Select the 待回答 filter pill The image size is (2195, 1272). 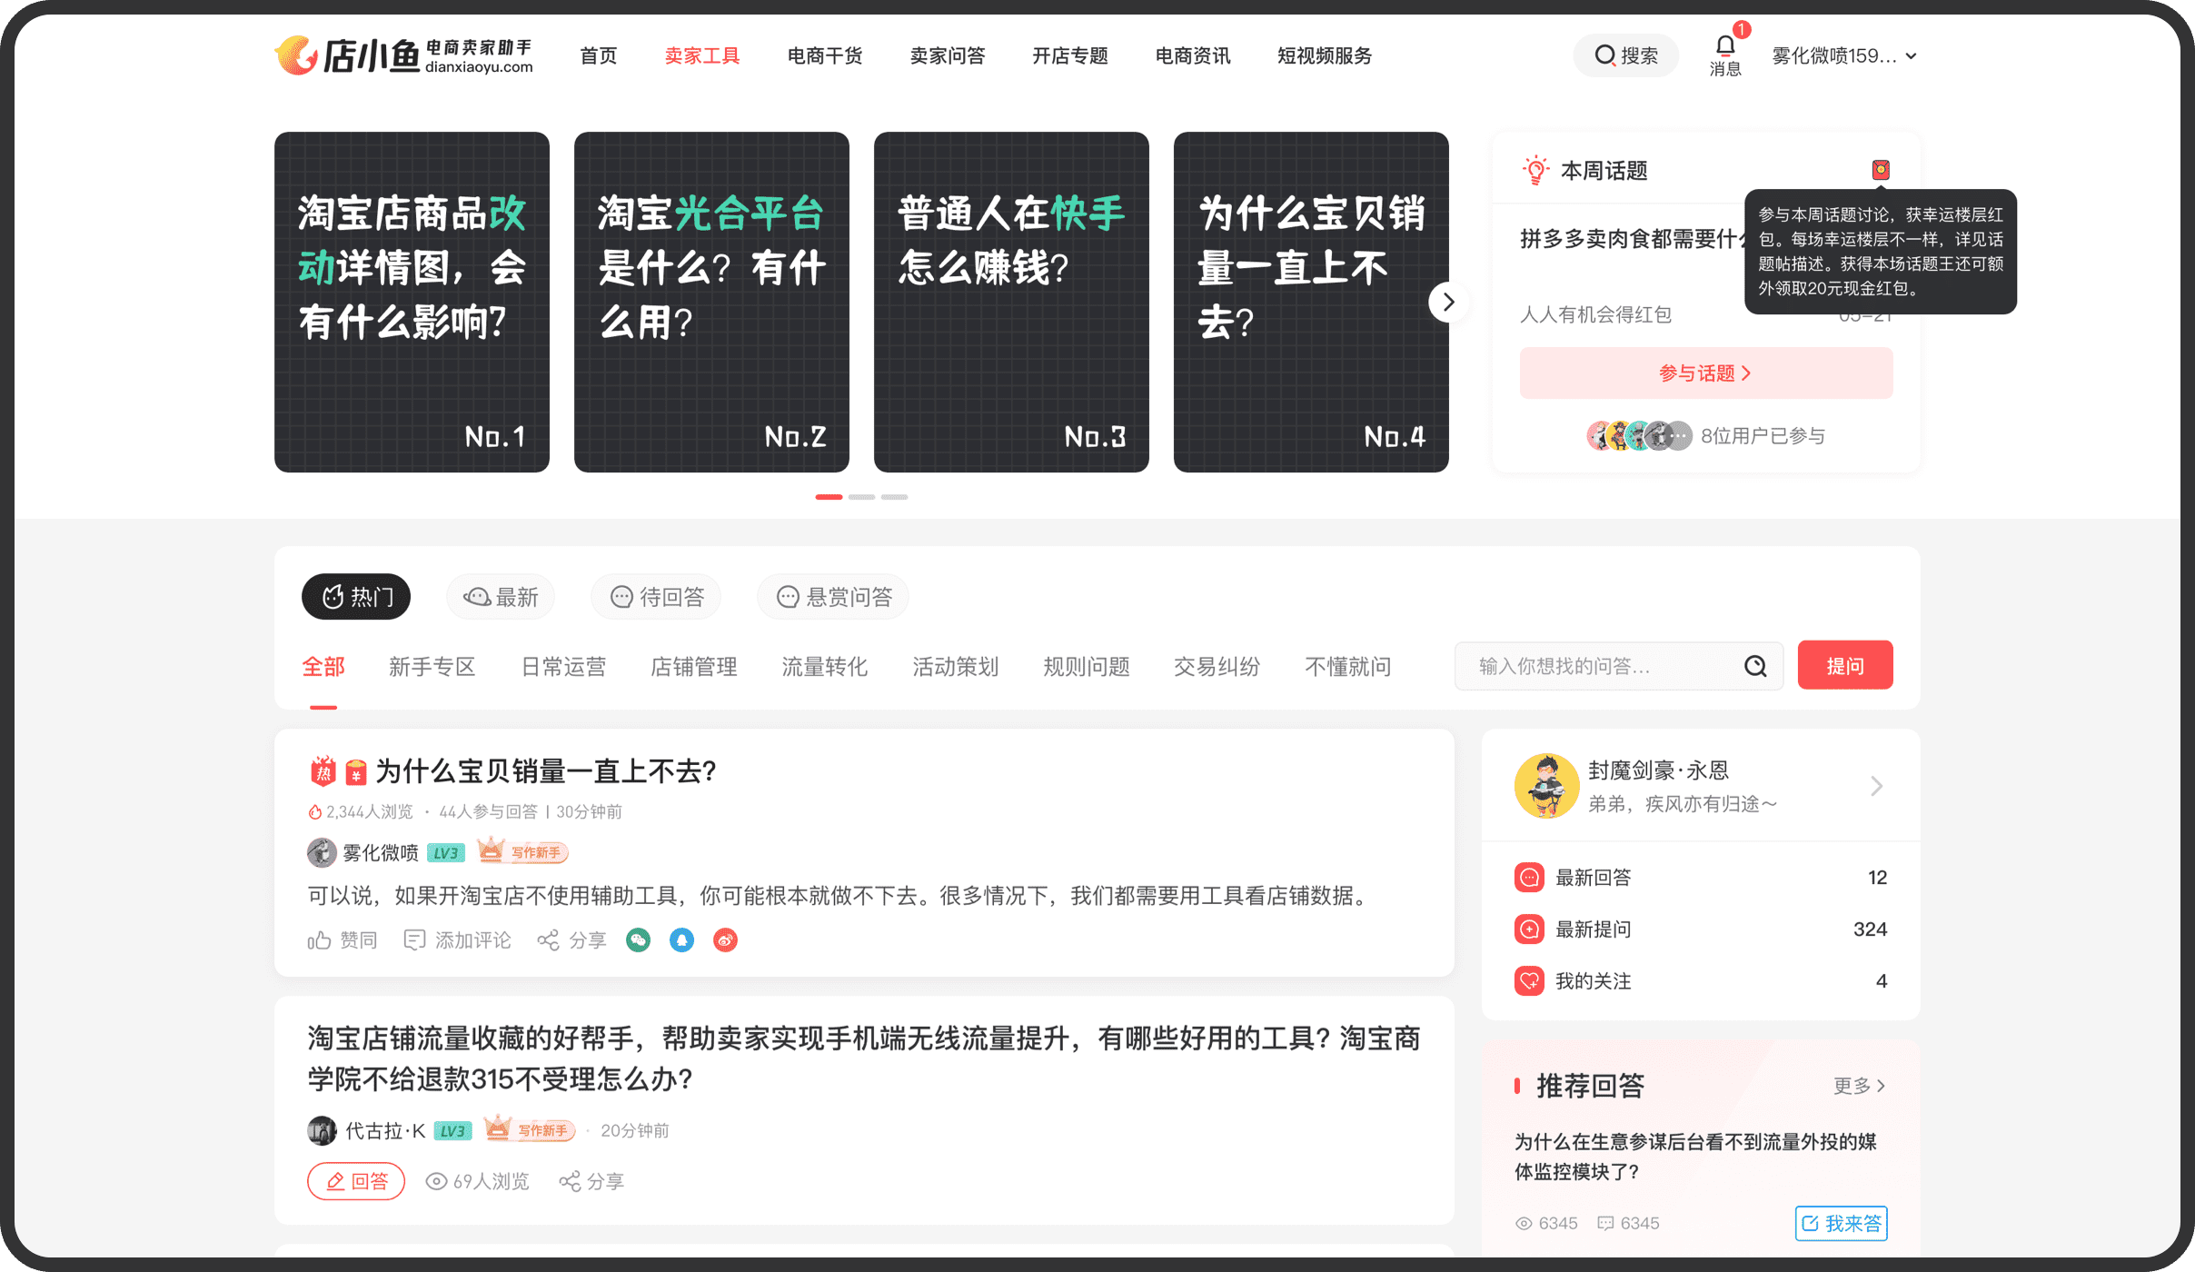pyautogui.click(x=656, y=597)
